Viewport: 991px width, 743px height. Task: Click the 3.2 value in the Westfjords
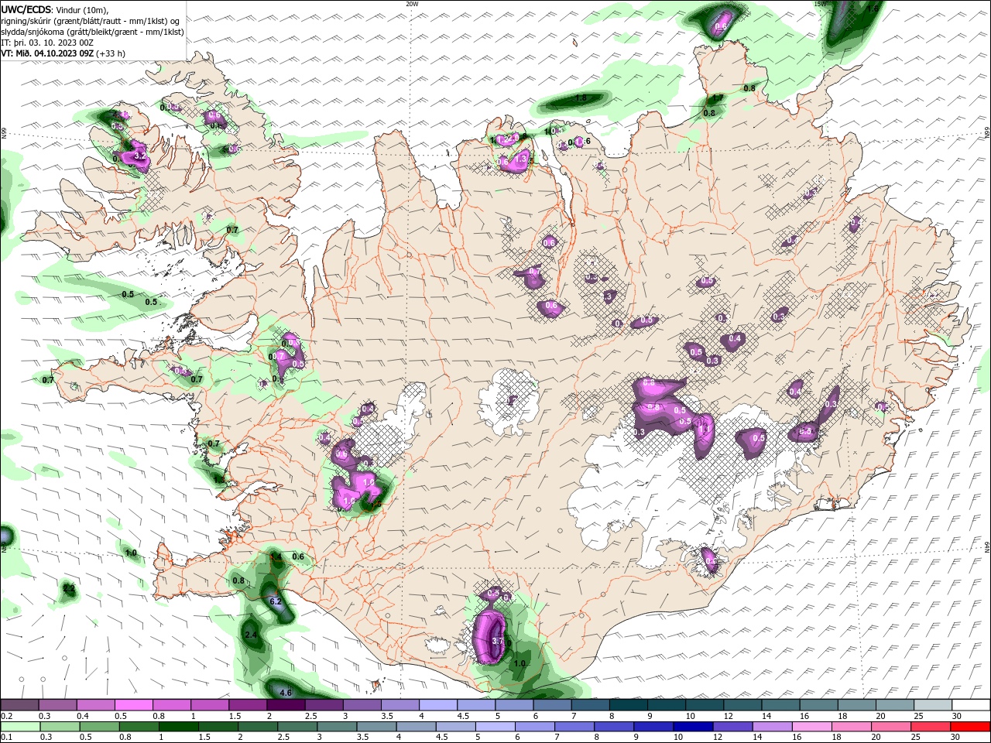pos(139,156)
